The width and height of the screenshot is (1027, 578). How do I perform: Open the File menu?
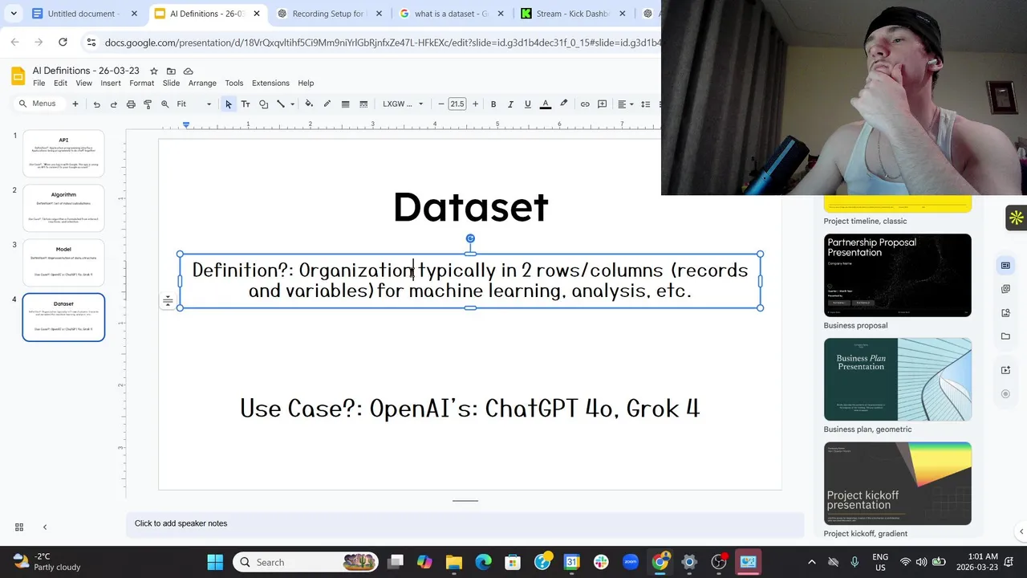39,83
